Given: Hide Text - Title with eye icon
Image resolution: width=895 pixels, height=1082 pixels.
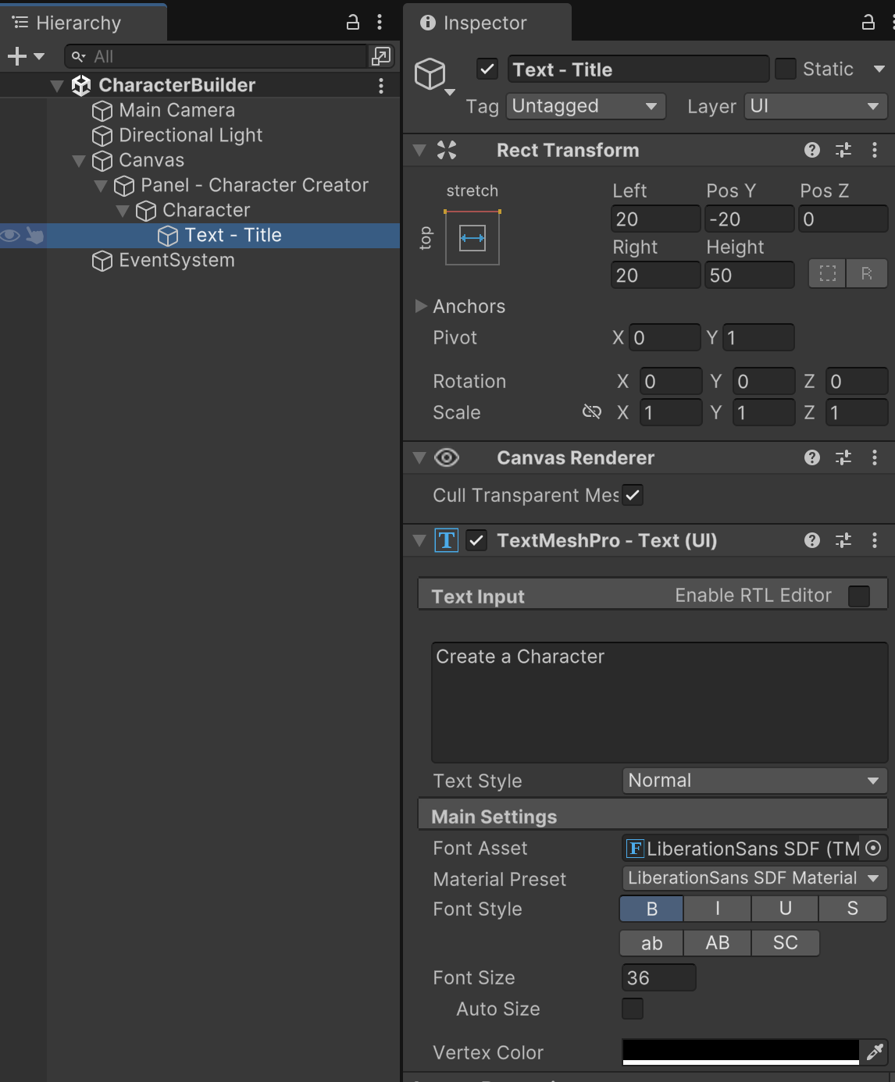Looking at the screenshot, I should click(11, 235).
